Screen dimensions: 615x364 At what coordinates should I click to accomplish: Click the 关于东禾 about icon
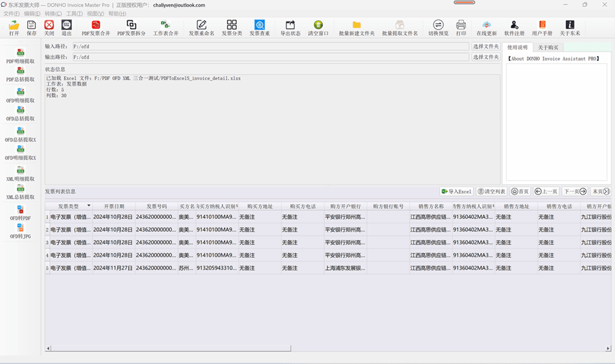coord(570,28)
